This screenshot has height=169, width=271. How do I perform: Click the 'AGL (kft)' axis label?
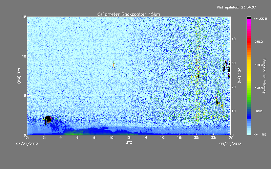[x=239, y=75]
